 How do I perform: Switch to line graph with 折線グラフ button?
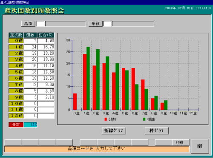tap(114, 130)
